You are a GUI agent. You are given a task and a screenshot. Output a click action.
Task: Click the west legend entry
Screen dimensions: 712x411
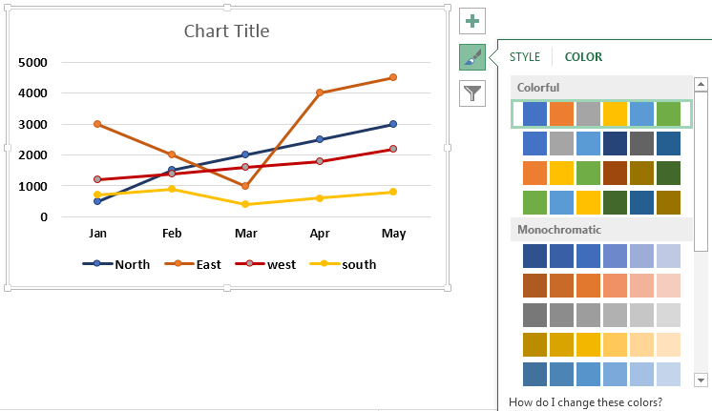[265, 264]
